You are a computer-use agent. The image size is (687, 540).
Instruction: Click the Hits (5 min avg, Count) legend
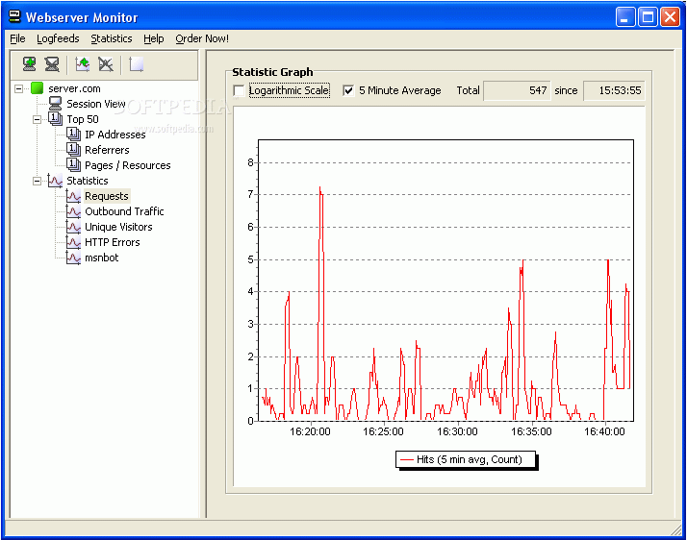466,459
